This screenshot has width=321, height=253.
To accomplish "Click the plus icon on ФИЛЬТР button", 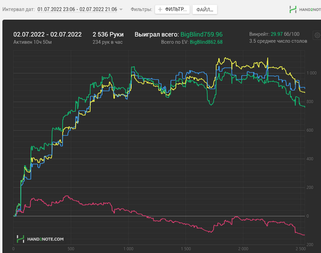I will click(160, 10).
